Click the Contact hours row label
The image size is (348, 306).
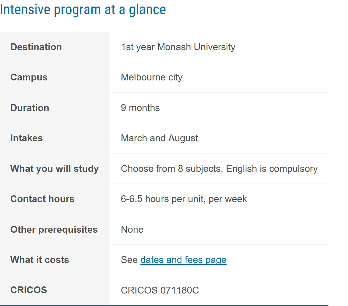pos(42,199)
